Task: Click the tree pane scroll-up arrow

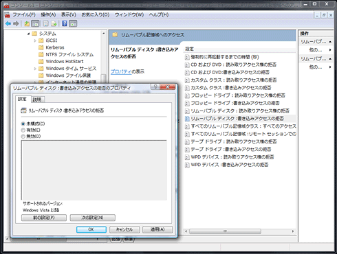Action: point(104,34)
